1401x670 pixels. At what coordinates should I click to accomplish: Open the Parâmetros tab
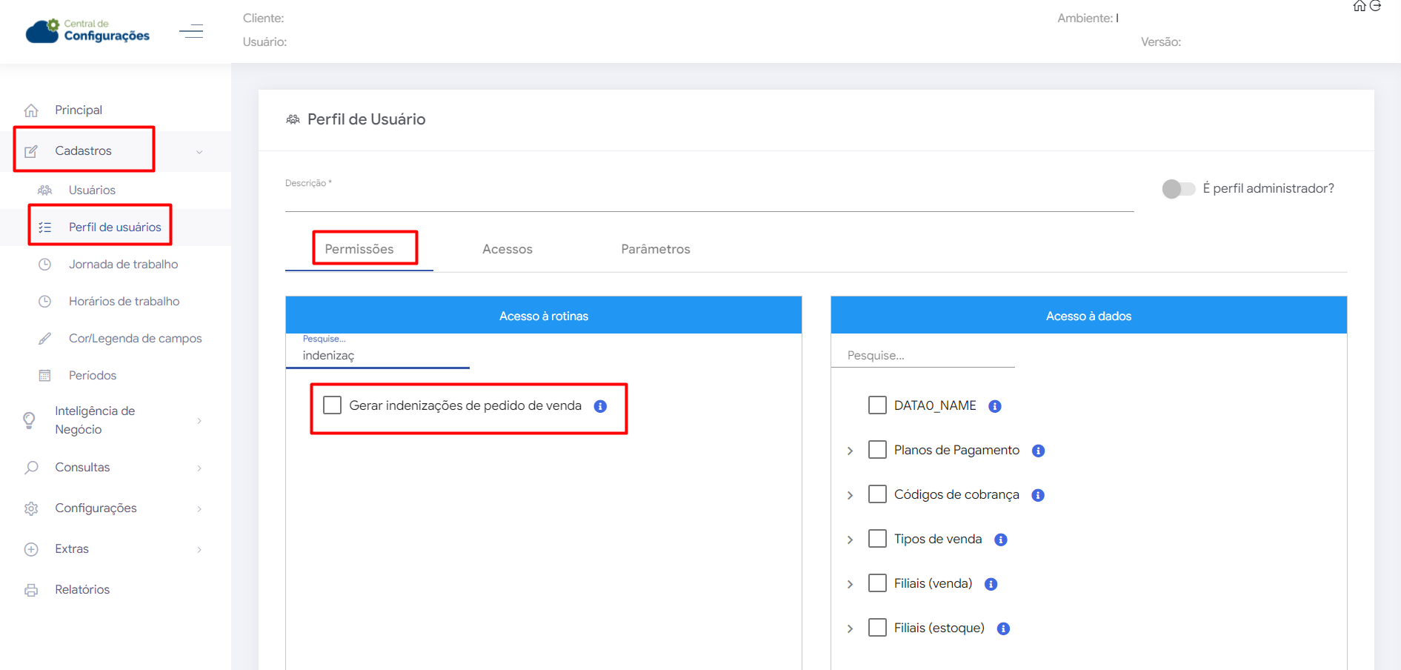[x=656, y=249]
